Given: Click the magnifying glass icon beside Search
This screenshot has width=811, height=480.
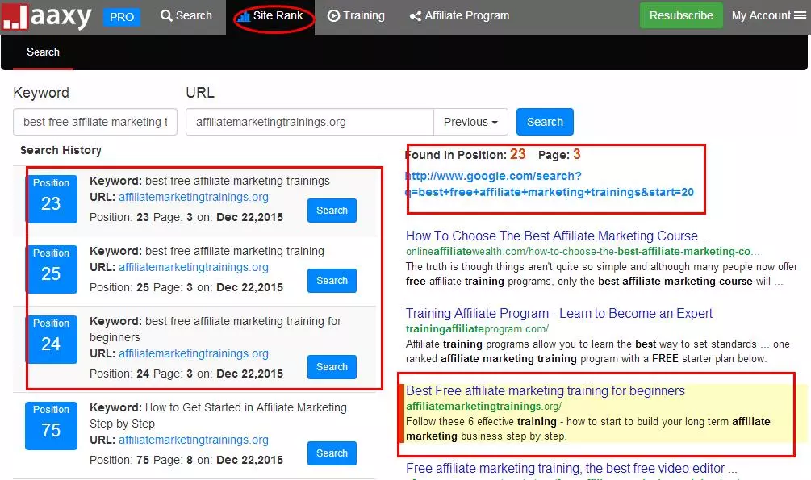Looking at the screenshot, I should [x=166, y=15].
